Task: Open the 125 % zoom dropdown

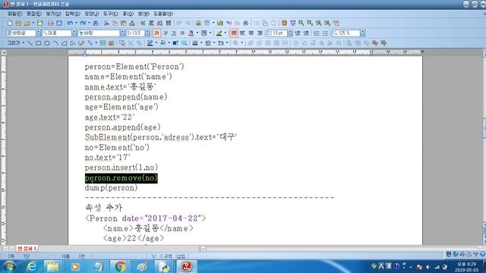Action: coord(362,33)
